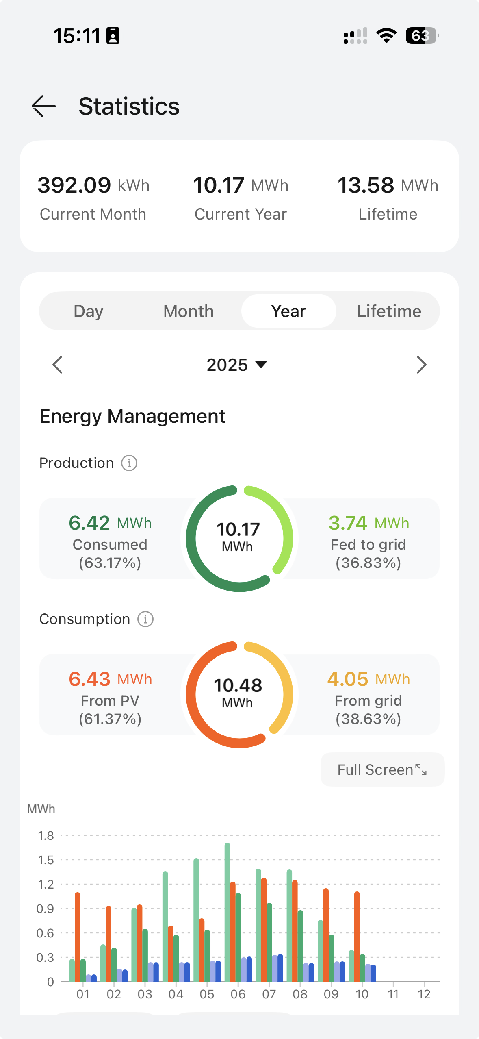Select the Lifetime tab
The image size is (479, 1039).
389,311
